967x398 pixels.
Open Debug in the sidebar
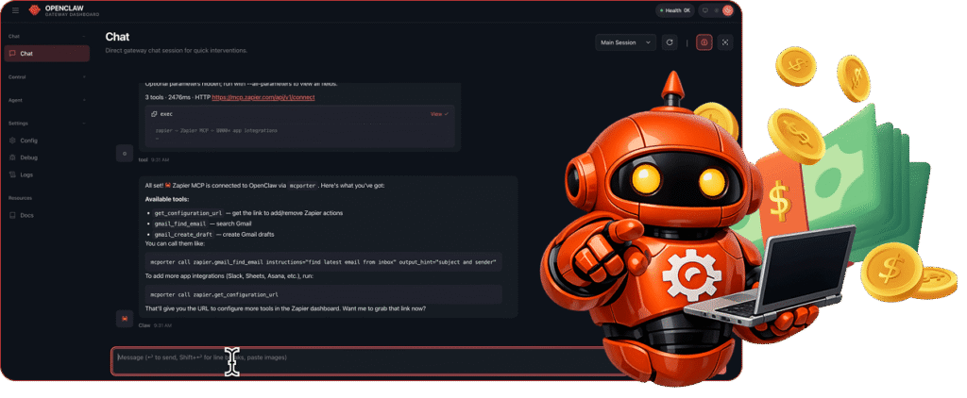[x=28, y=158]
